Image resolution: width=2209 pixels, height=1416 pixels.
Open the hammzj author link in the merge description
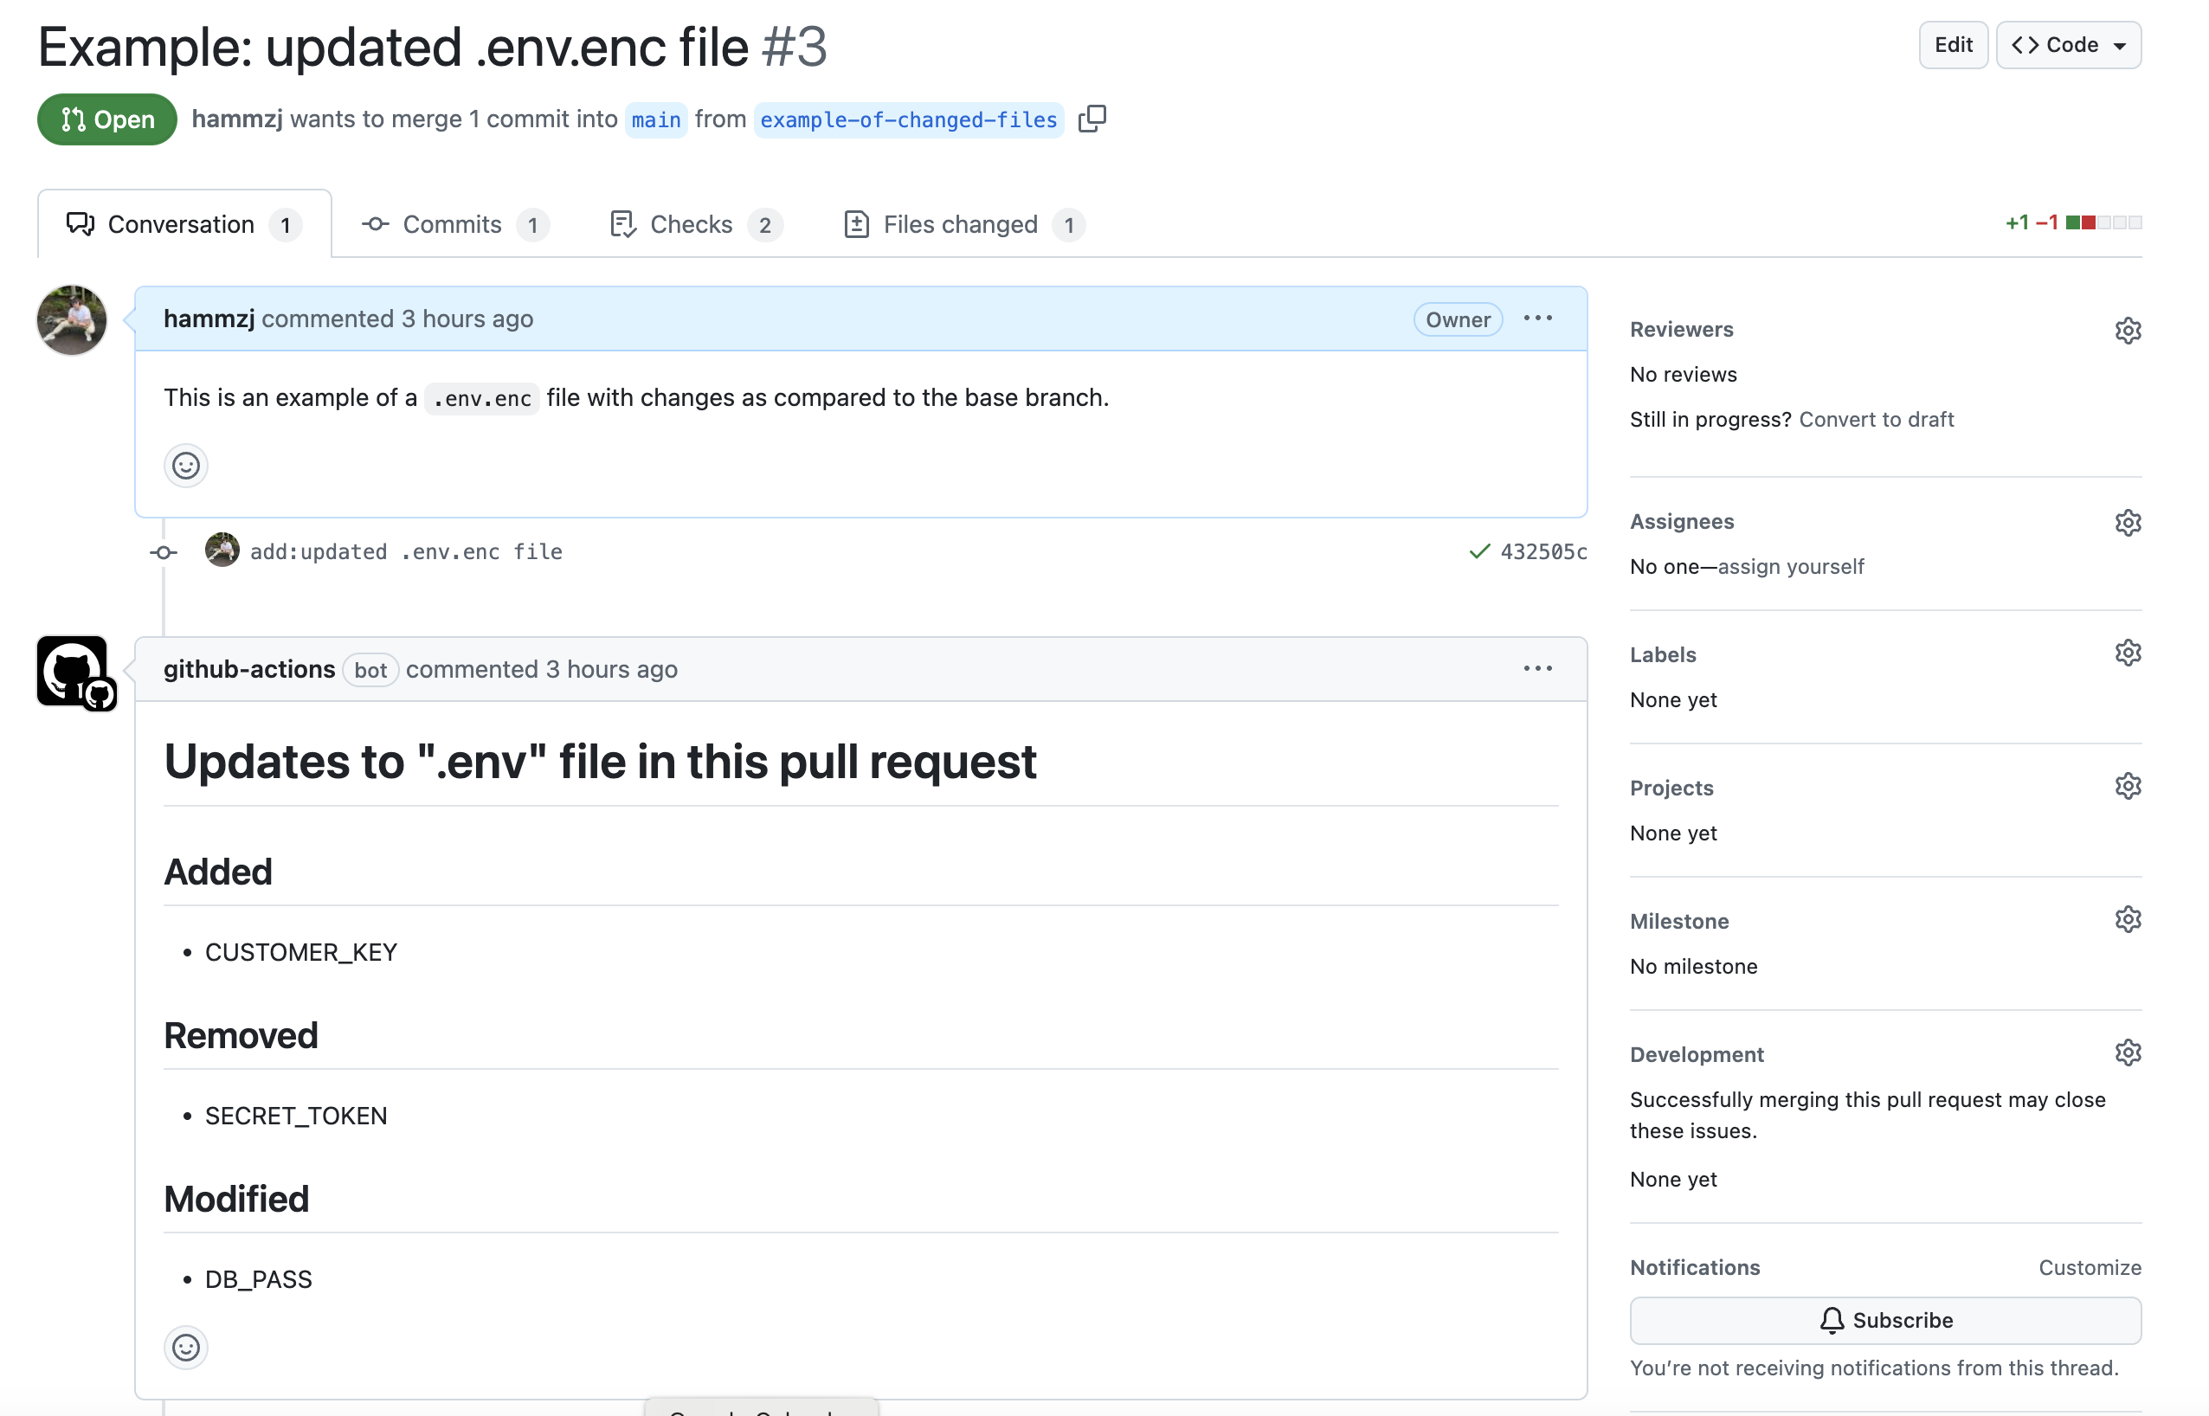(237, 119)
